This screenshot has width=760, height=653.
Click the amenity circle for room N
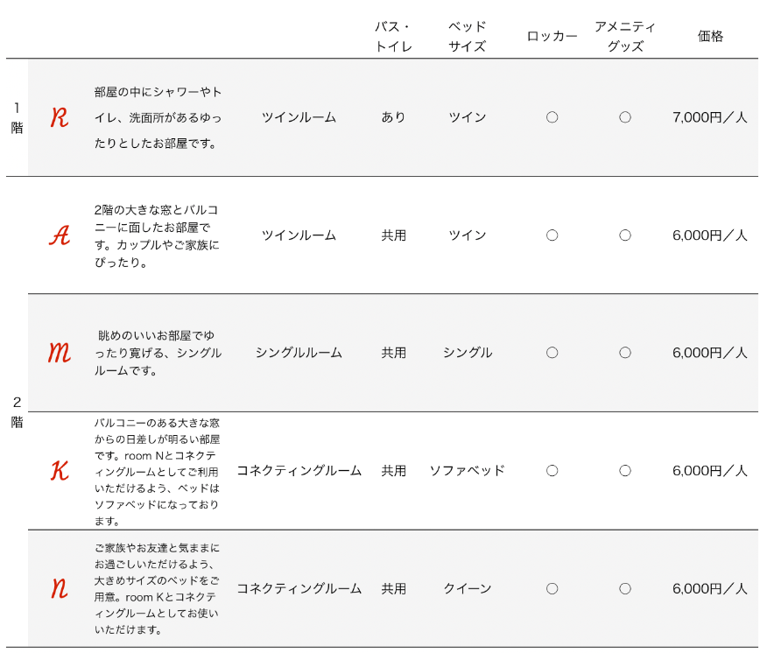tap(625, 588)
